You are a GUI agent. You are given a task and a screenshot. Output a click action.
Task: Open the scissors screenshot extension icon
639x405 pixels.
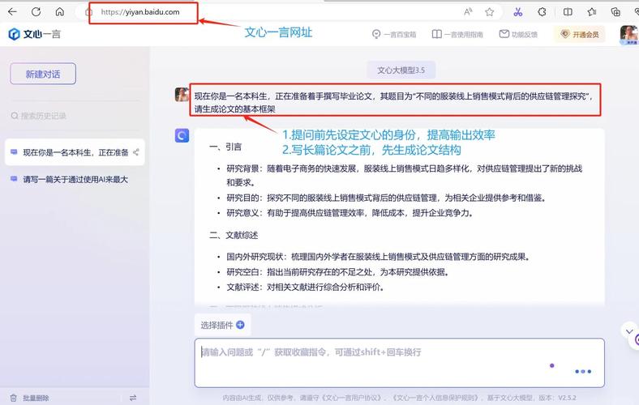coord(518,12)
